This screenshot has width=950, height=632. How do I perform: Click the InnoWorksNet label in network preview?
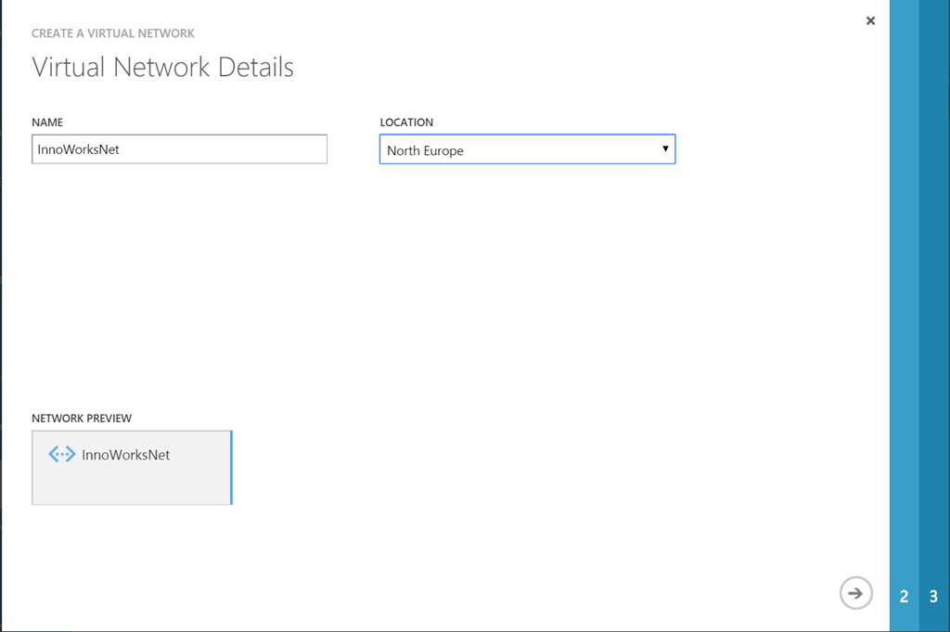pyautogui.click(x=125, y=455)
